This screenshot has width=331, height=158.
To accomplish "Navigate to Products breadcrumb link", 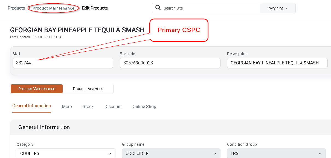I will click(x=16, y=8).
